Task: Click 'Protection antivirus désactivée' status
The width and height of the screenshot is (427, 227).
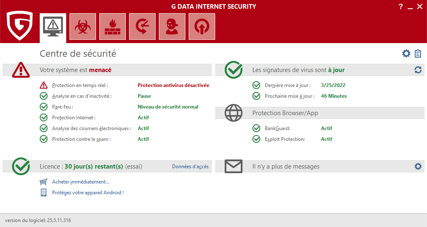Action: [x=173, y=85]
